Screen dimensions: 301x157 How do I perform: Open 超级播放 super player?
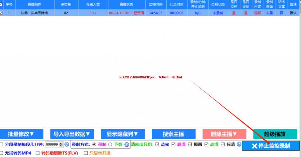tap(275, 134)
